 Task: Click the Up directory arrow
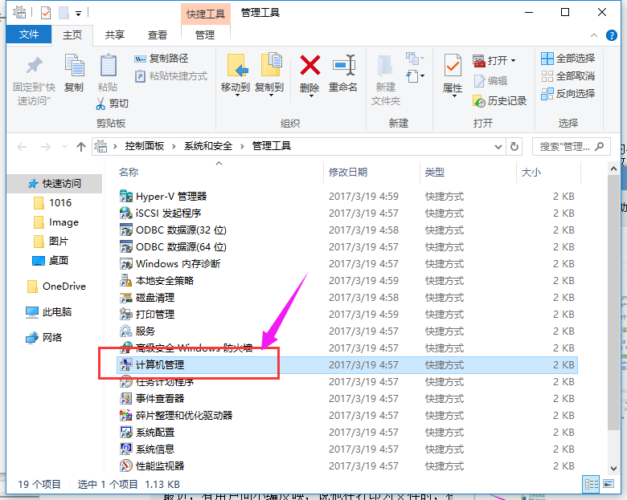pyautogui.click(x=80, y=146)
